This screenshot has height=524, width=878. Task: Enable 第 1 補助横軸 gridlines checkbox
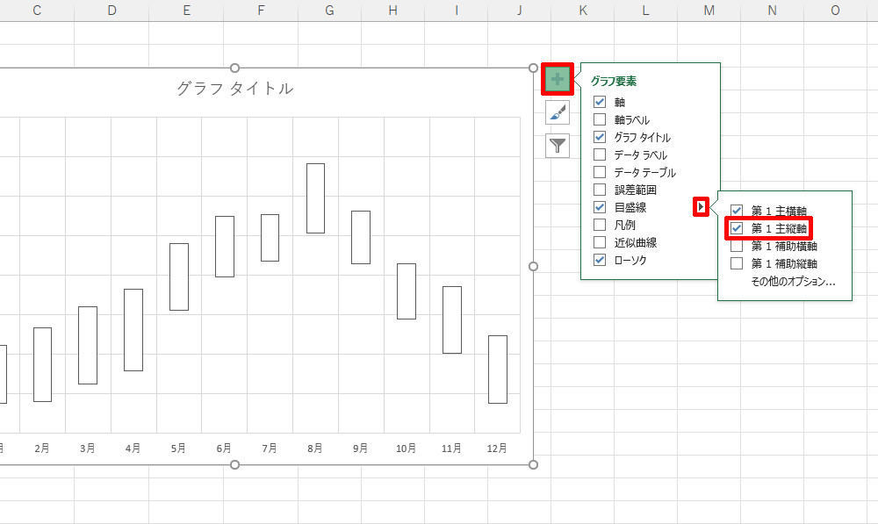[737, 246]
